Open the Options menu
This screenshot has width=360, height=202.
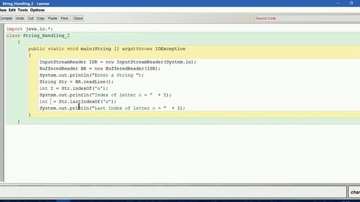(x=37, y=10)
